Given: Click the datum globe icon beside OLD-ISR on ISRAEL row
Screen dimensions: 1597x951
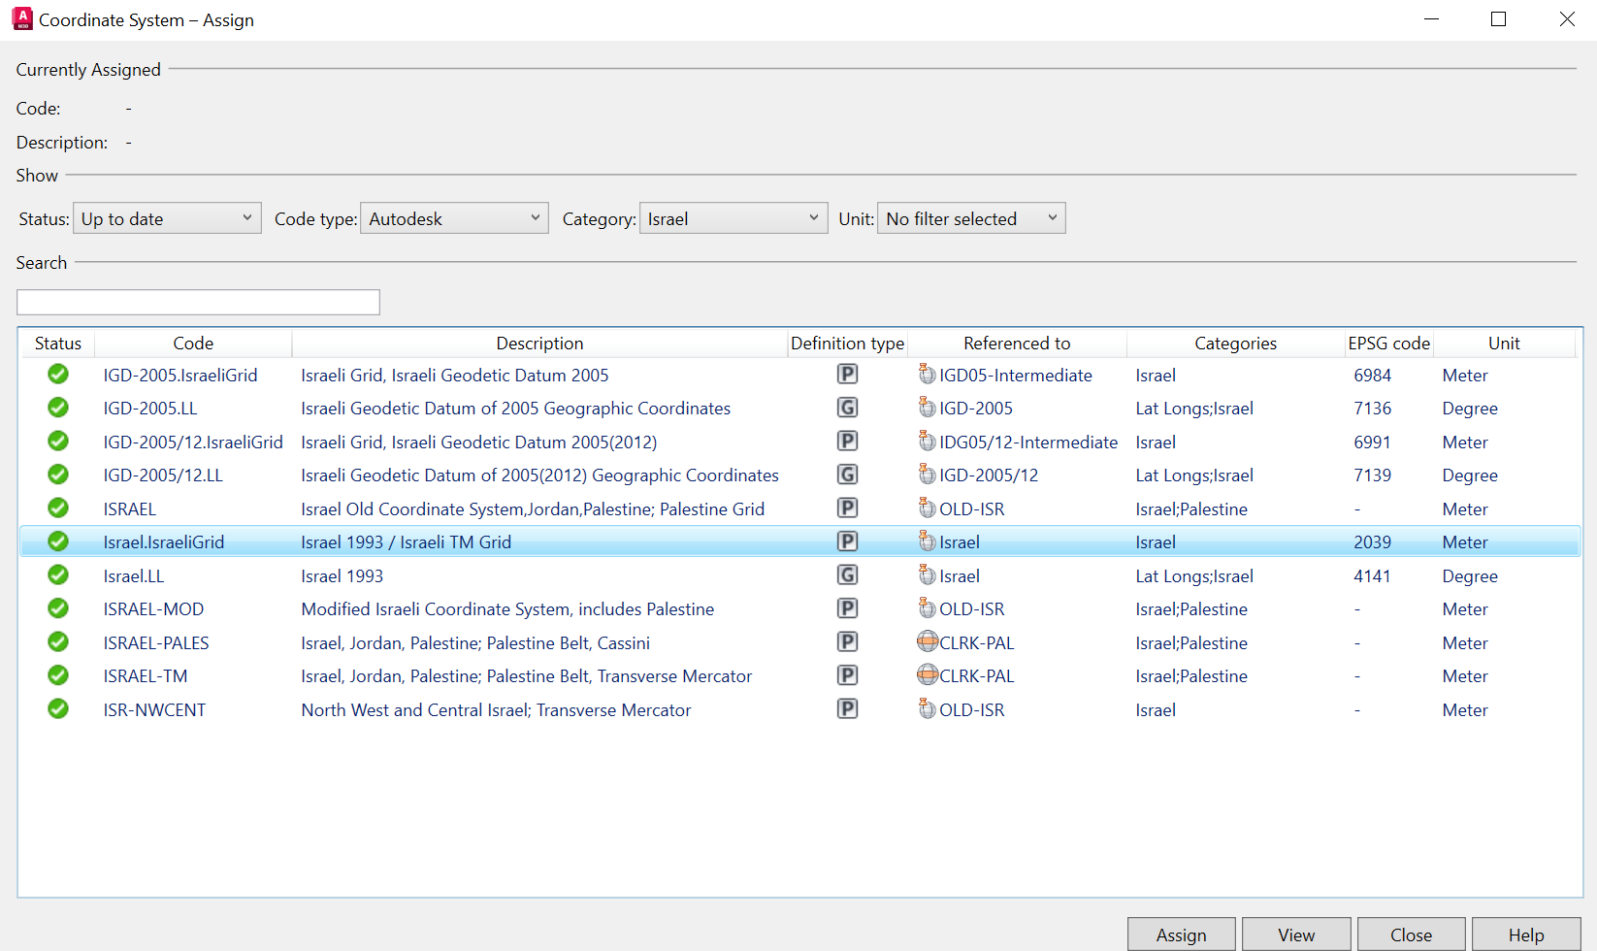Looking at the screenshot, I should (x=926, y=508).
